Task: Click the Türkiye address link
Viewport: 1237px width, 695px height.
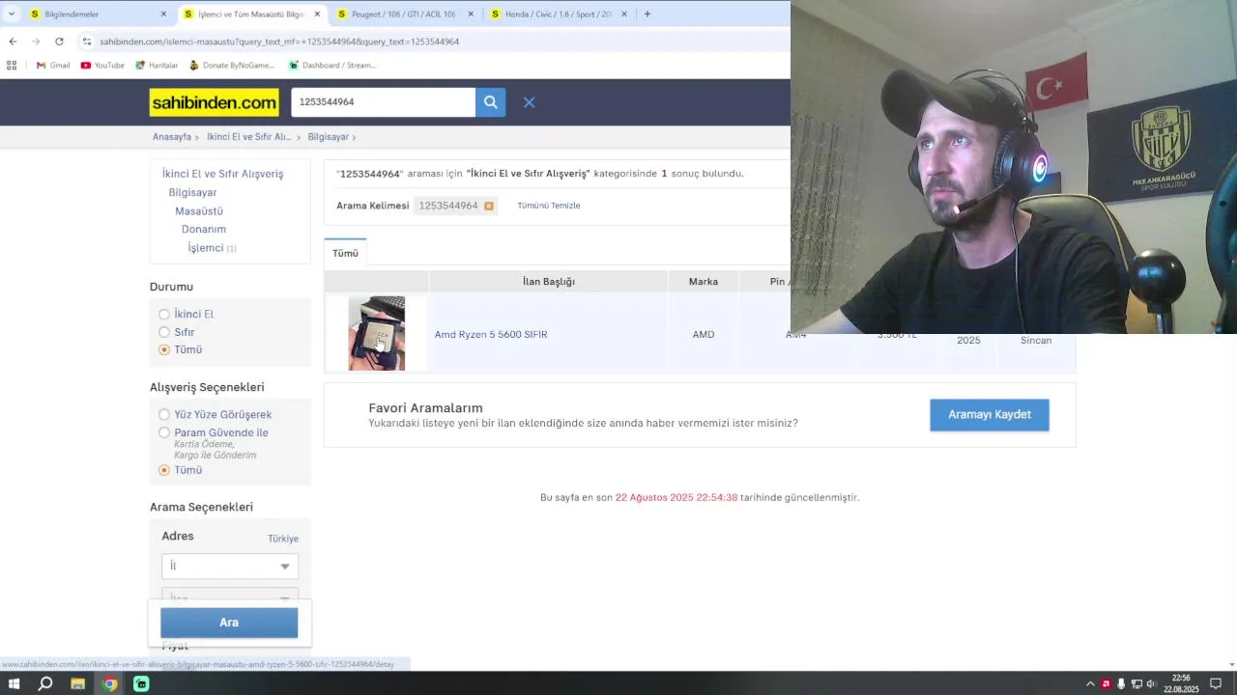Action: [x=283, y=539]
